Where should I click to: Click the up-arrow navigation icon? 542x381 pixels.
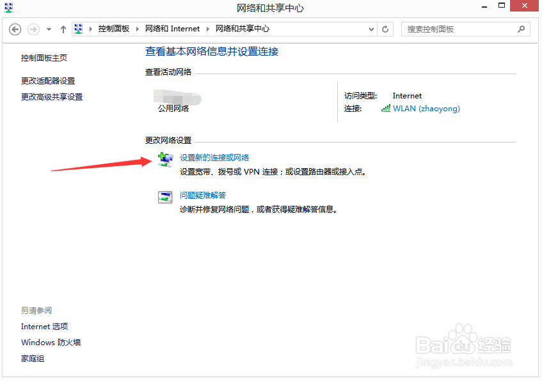click(x=62, y=29)
